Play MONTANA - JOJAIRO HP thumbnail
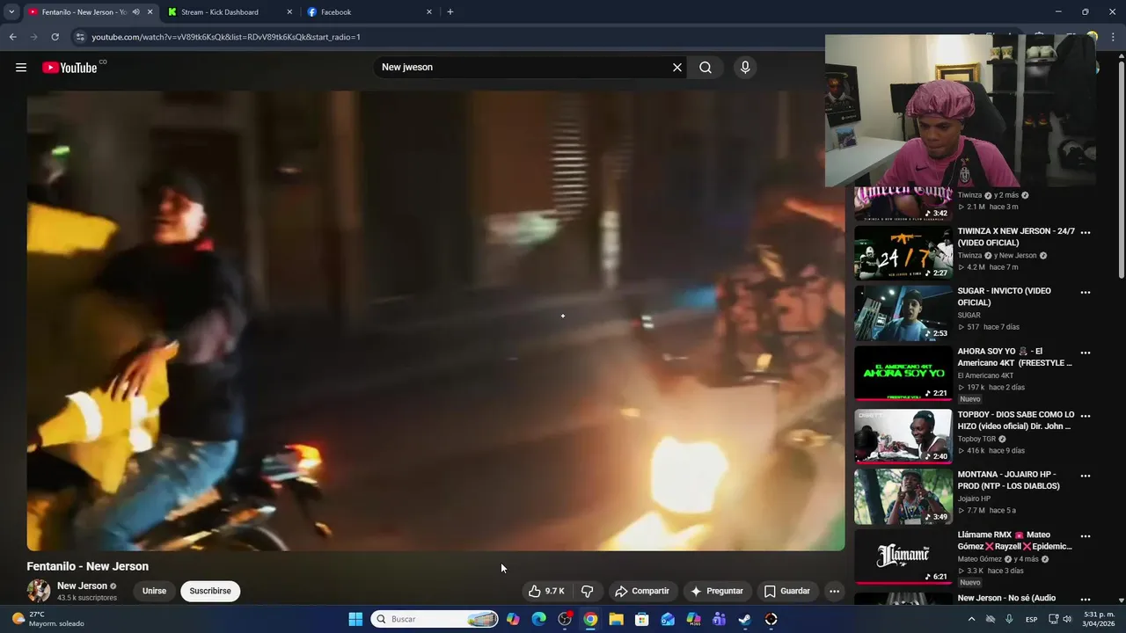The height and width of the screenshot is (633, 1126). [x=903, y=497]
